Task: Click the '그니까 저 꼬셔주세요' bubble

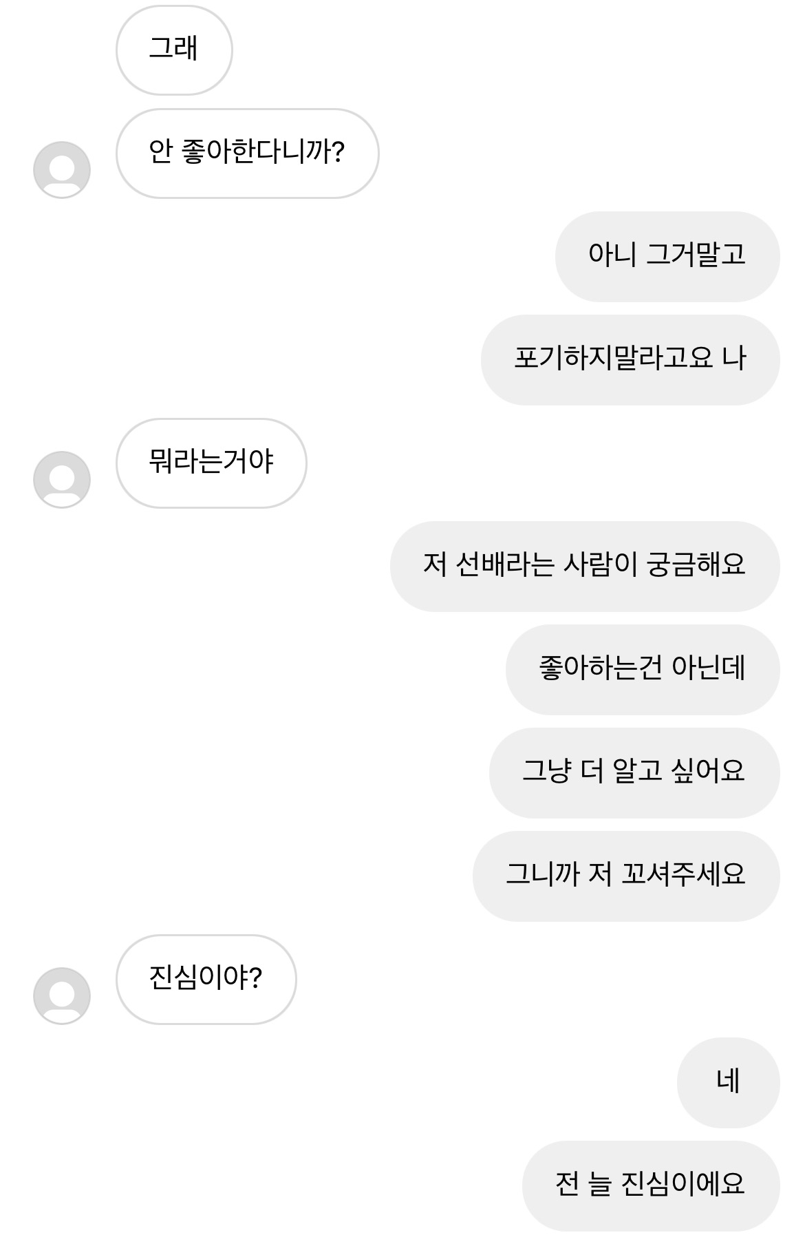Action: (625, 876)
